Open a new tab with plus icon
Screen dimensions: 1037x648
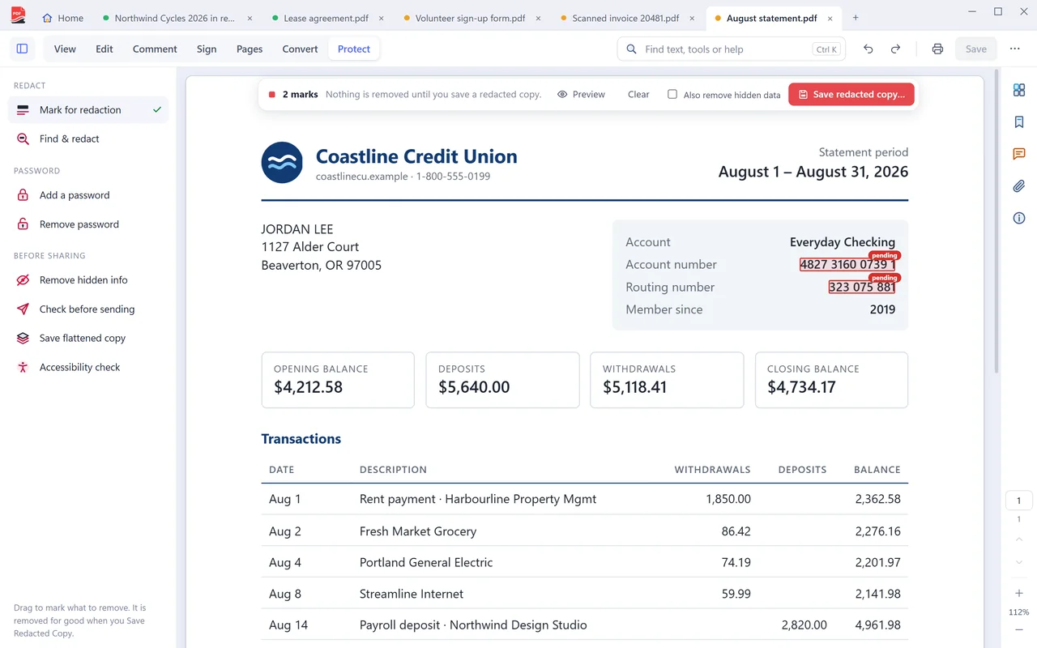(856, 18)
